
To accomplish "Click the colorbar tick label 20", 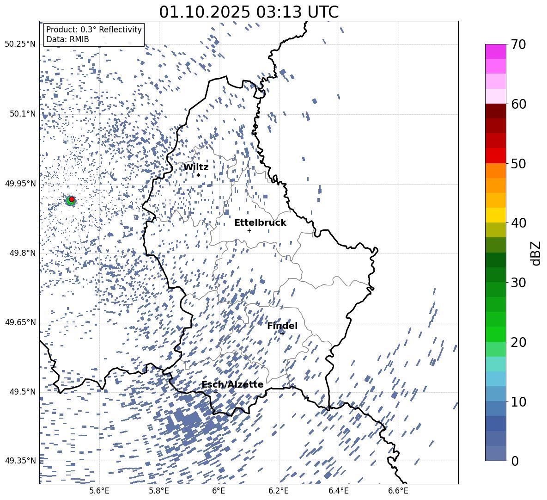I will click(518, 342).
